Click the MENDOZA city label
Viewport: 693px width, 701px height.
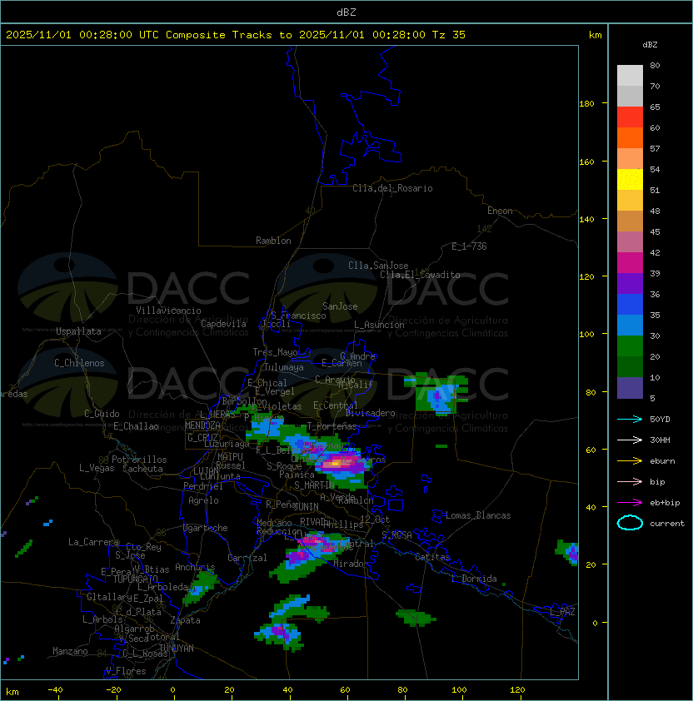pos(202,425)
